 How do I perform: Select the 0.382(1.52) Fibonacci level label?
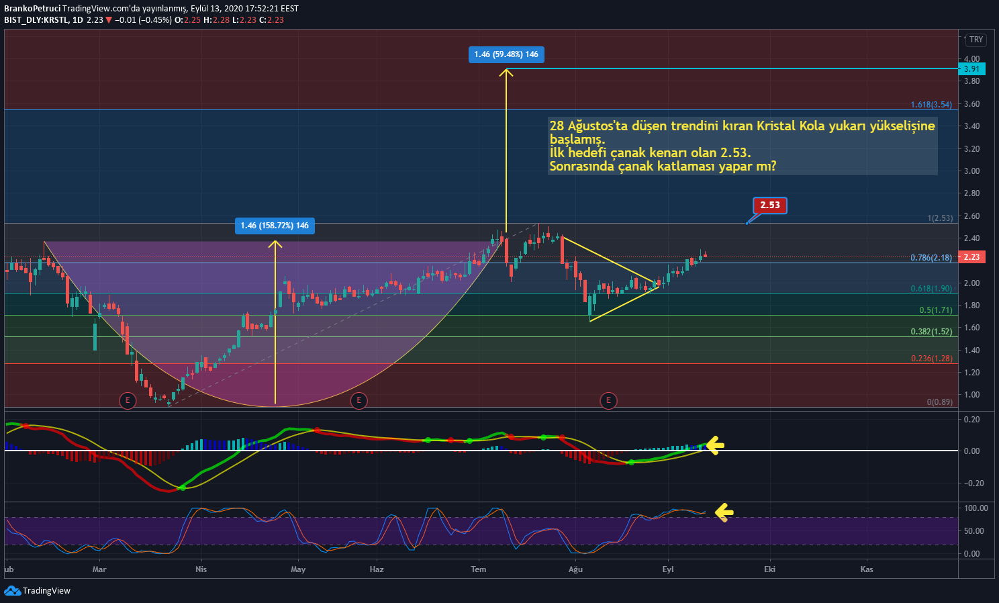931,332
